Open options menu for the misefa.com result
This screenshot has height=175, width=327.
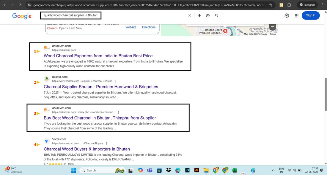click(x=116, y=81)
